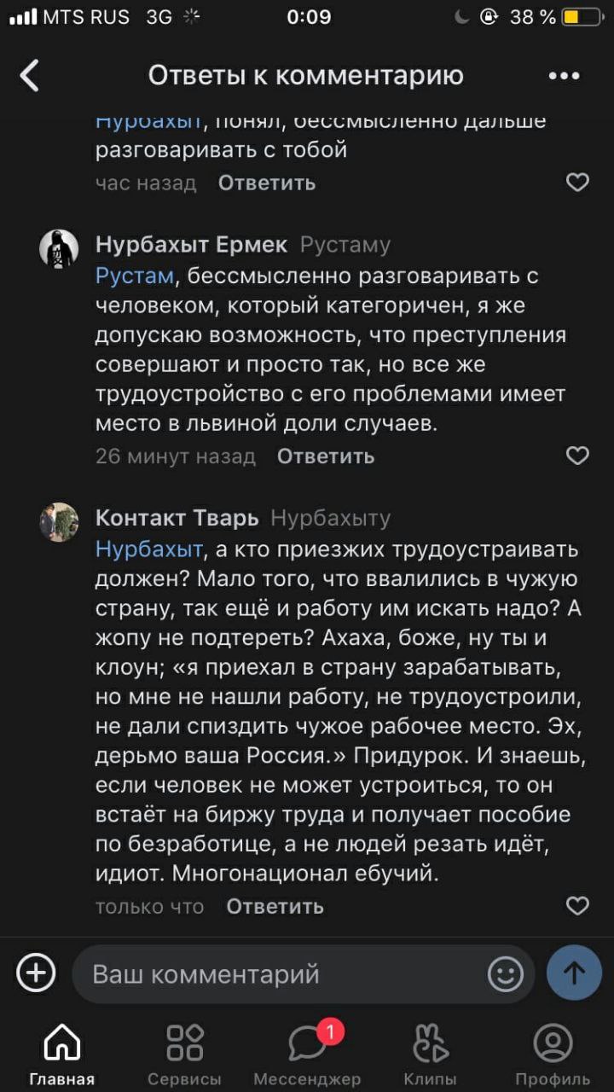
Task: Go to the Главная tab
Action: coord(61,1055)
